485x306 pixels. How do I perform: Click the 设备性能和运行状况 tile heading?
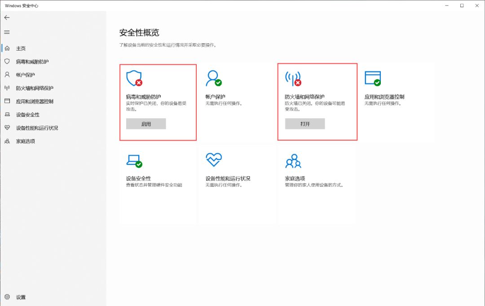tap(228, 178)
